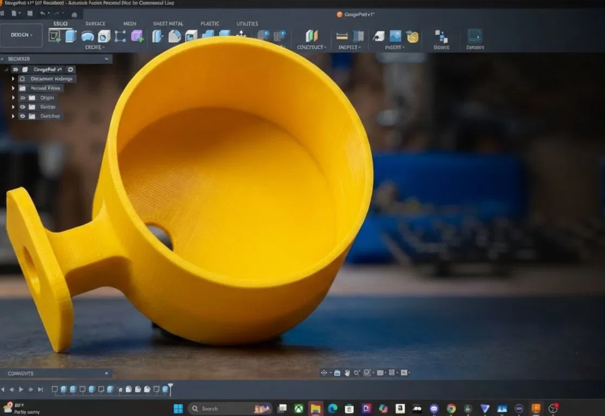The image size is (605, 416).
Task: Jump to timeline end button
Action: coord(41,389)
